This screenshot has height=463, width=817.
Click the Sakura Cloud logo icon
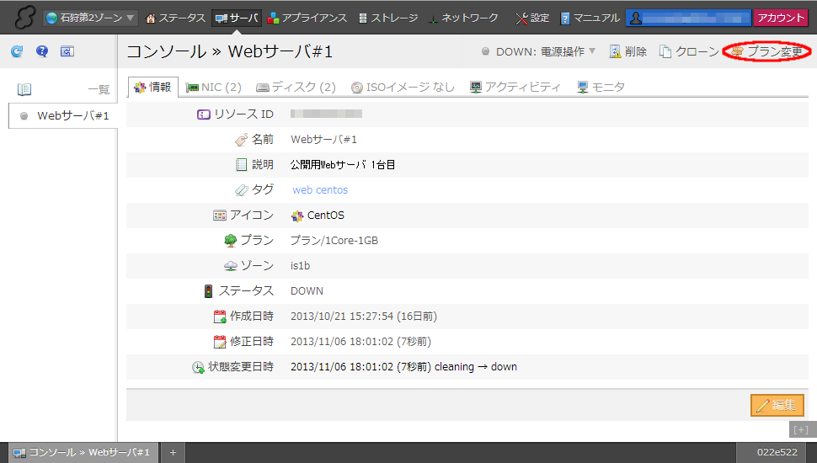(24, 18)
